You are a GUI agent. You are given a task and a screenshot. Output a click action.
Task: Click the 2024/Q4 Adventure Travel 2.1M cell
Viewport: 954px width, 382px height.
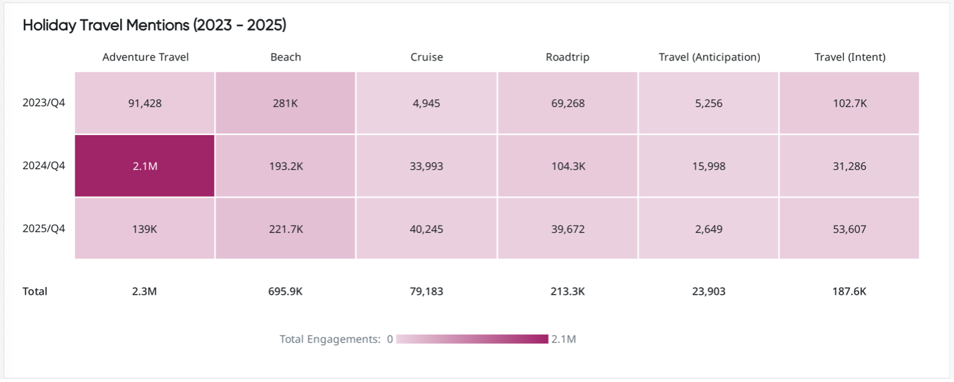145,166
